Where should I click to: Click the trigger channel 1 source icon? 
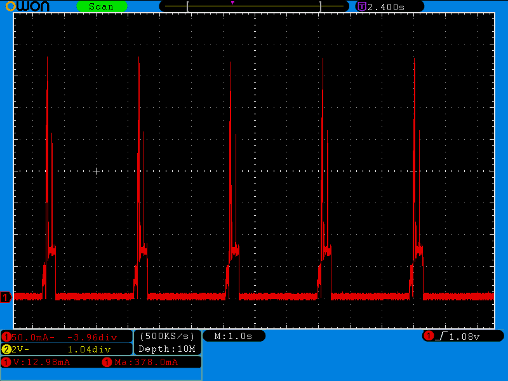click(429, 336)
